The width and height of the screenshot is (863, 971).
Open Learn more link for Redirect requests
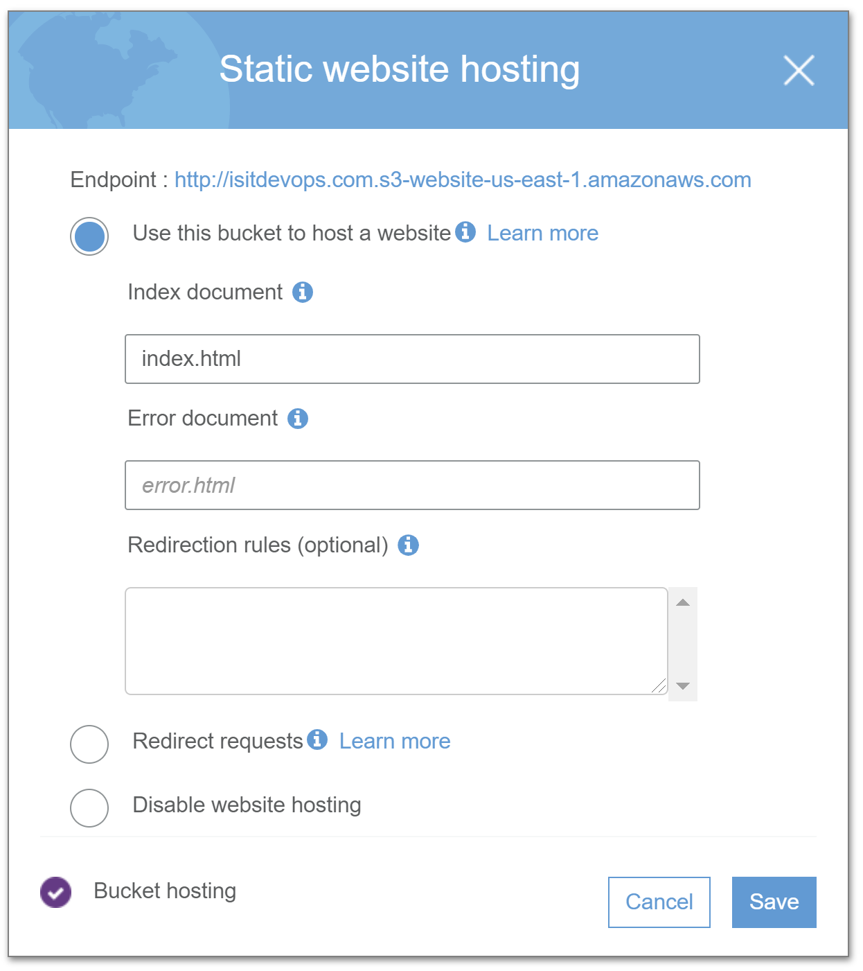[x=395, y=742]
